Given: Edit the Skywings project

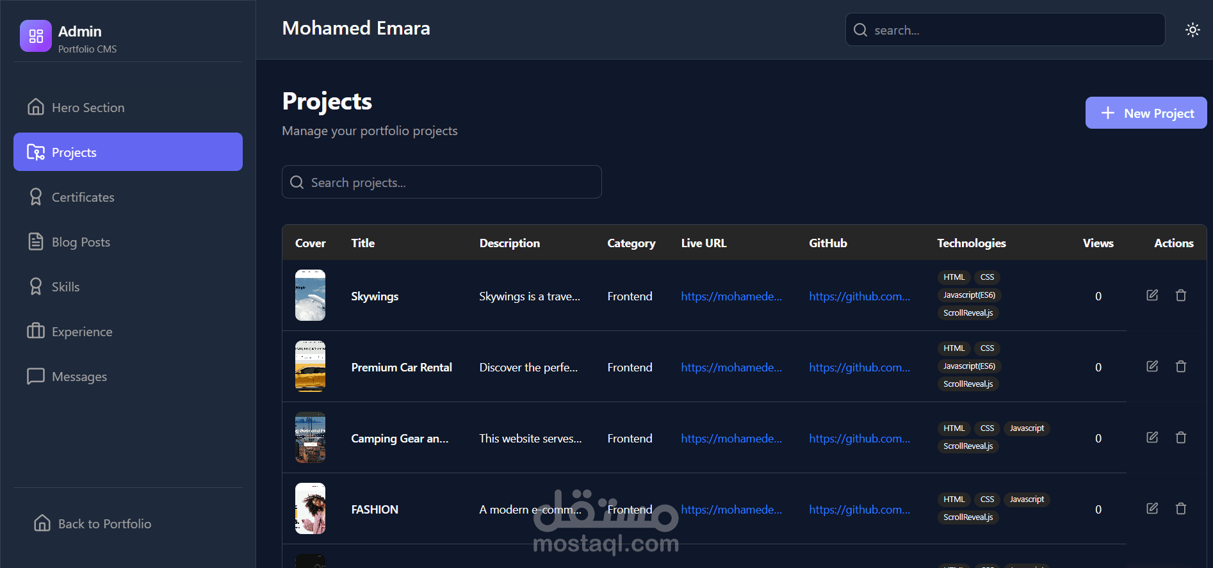Looking at the screenshot, I should 1152,295.
